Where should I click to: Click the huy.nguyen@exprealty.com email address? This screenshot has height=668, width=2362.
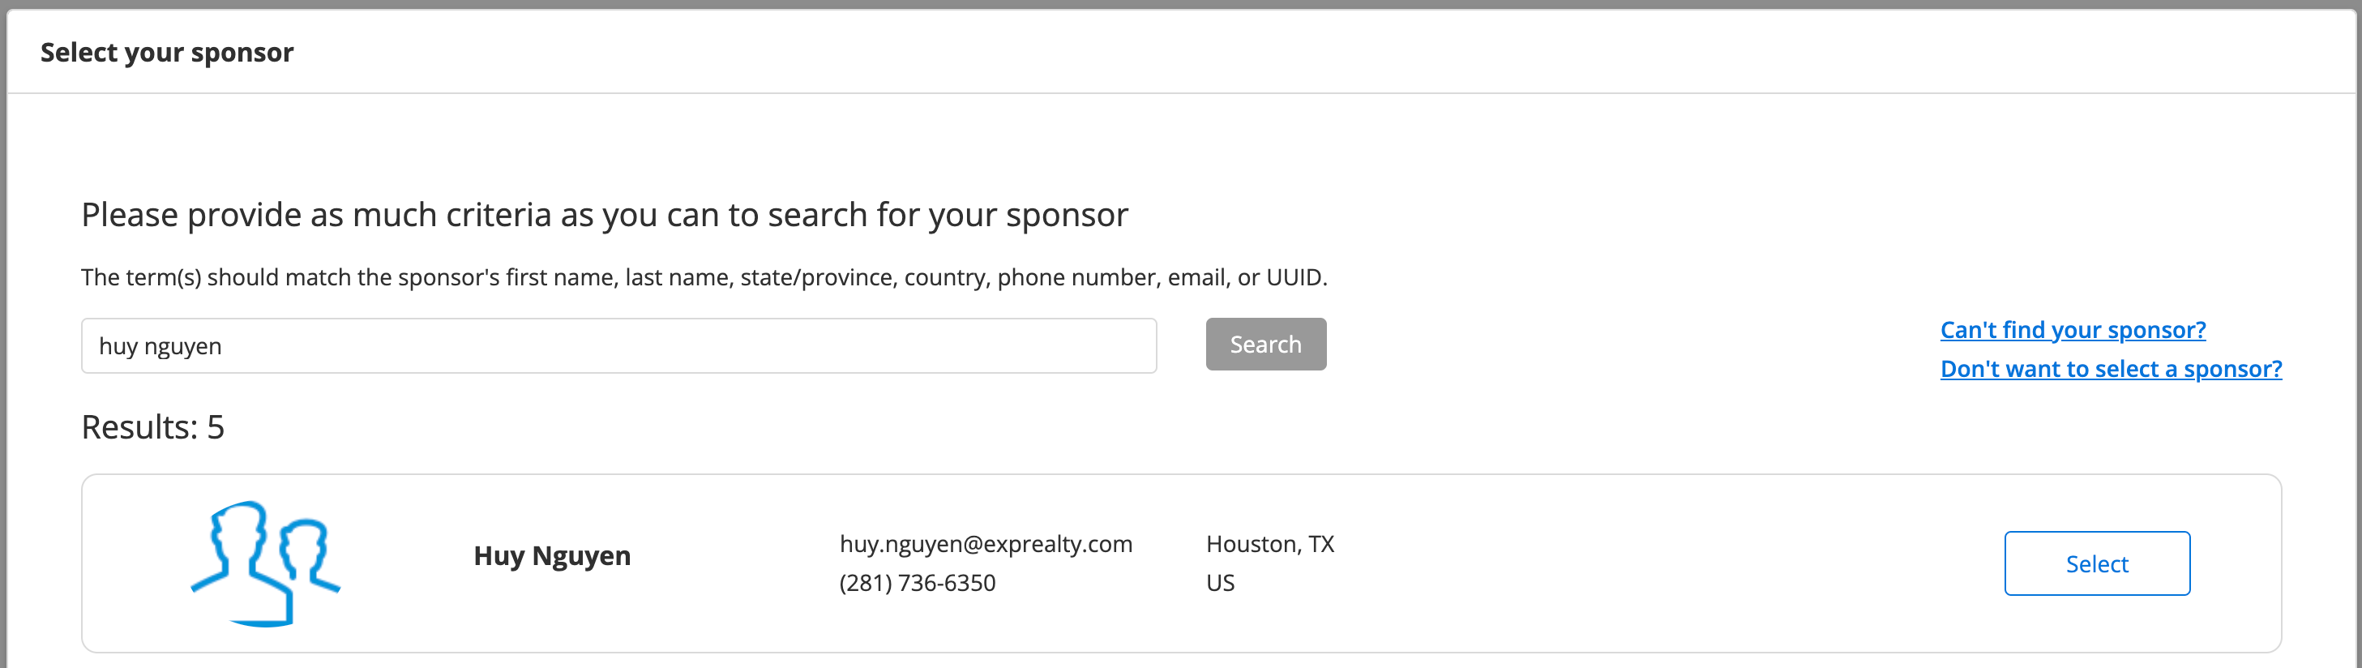(986, 544)
